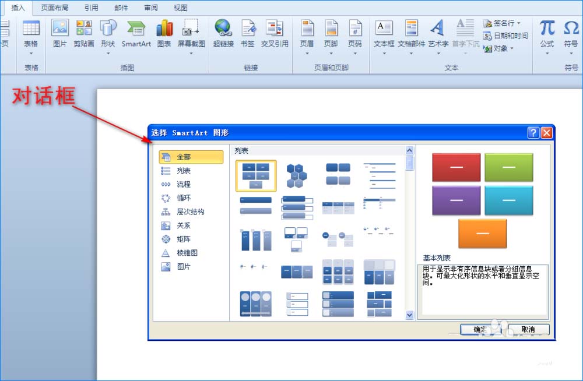Select the 层次结构 hierarchy category
This screenshot has height=381, width=583.
click(x=191, y=212)
